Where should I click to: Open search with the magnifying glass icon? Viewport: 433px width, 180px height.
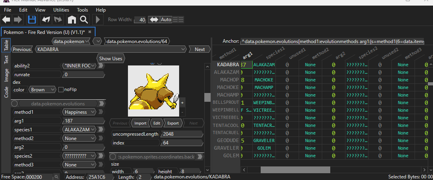pyautogui.click(x=84, y=20)
